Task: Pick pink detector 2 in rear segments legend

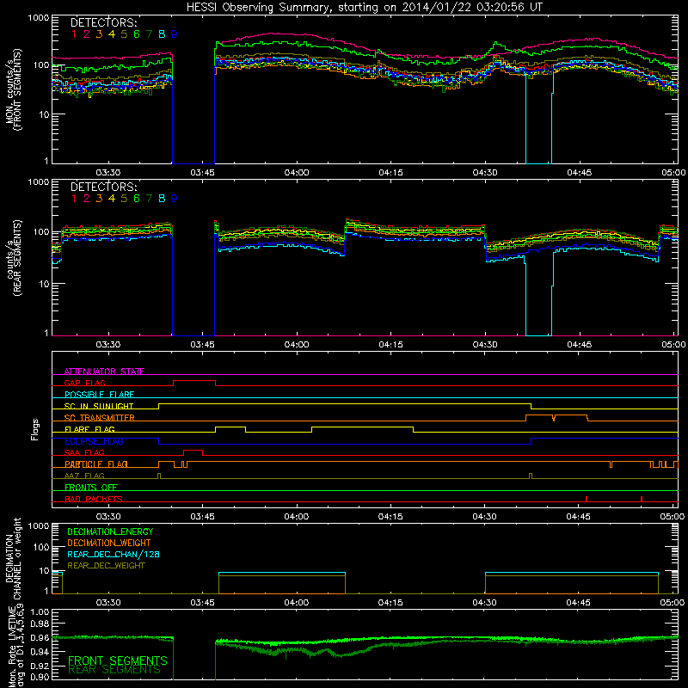Action: click(x=87, y=199)
